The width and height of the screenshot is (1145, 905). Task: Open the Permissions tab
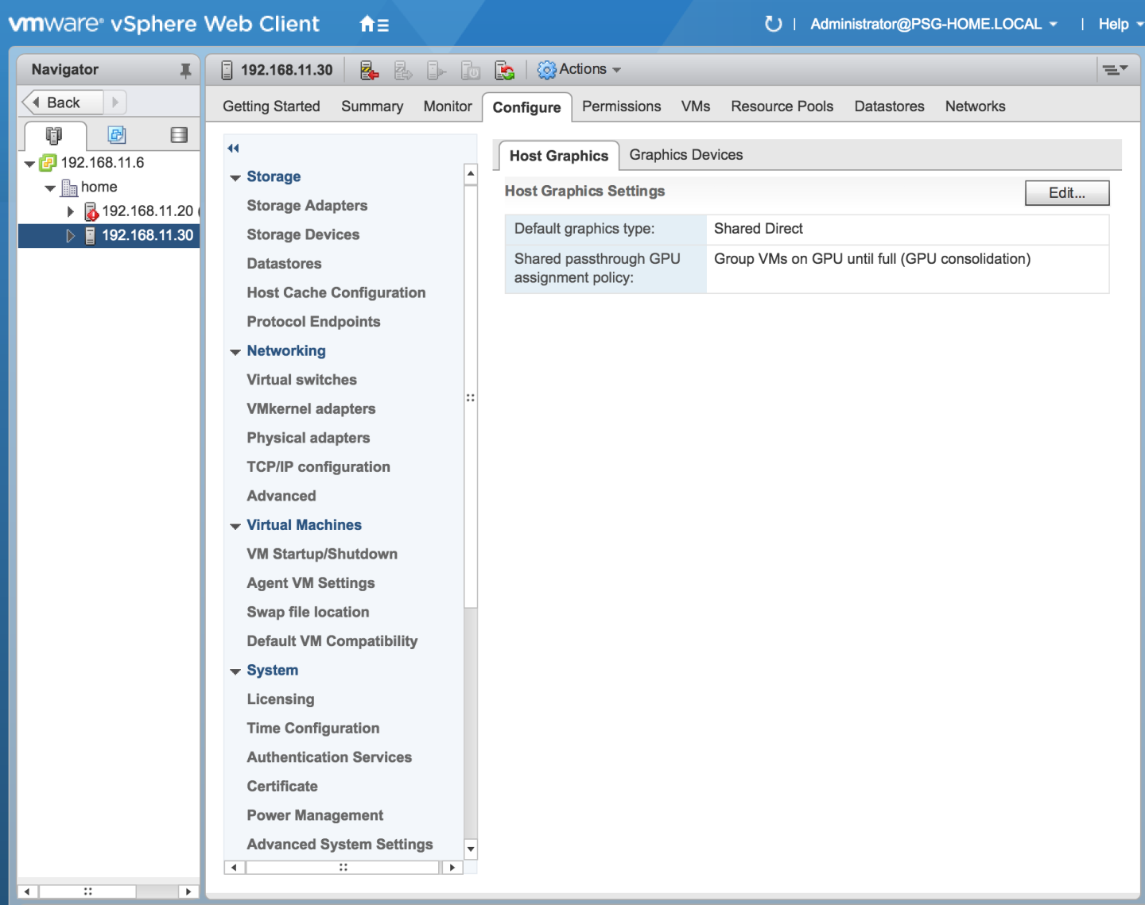click(621, 106)
